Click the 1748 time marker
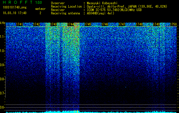This screenshot has width=179, height=113. [139, 24]
